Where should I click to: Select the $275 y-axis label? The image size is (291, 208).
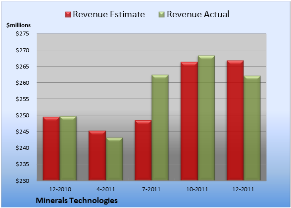coord(22,34)
